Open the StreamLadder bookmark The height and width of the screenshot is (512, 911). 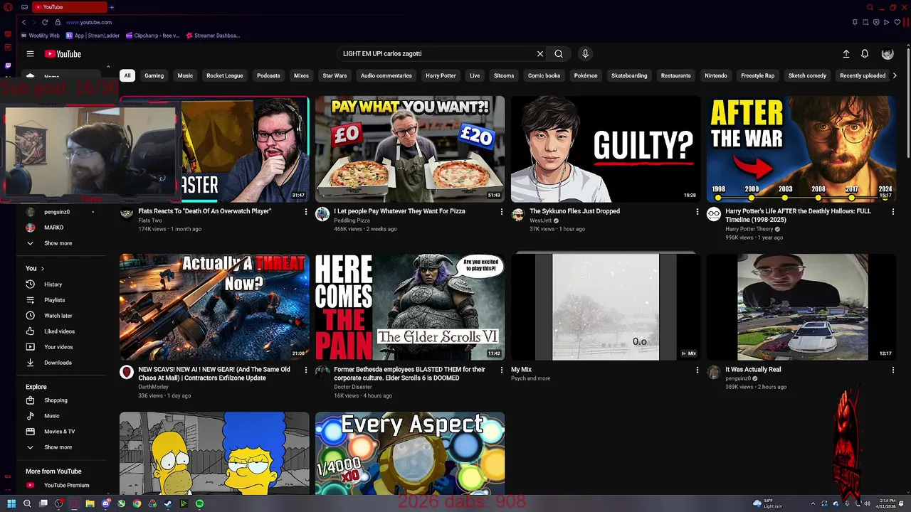pyautogui.click(x=93, y=36)
